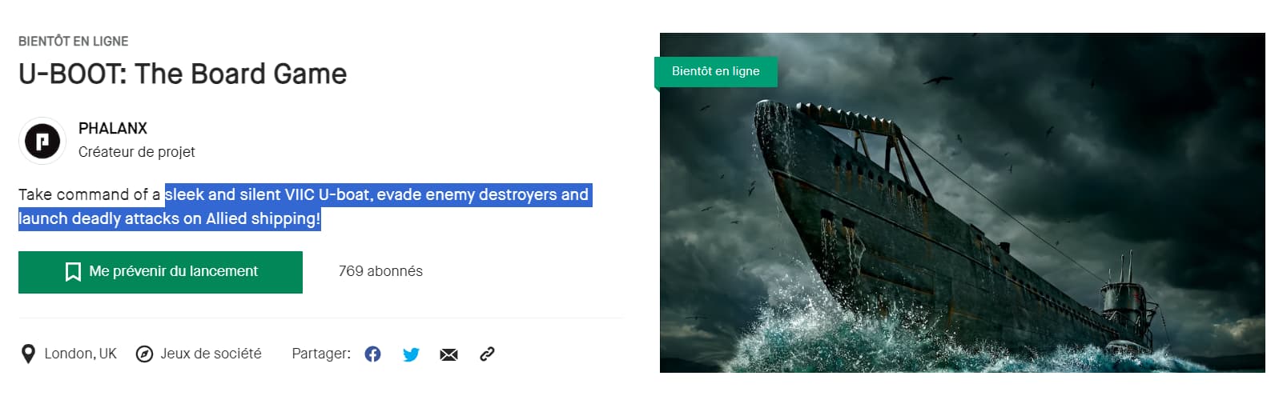The height and width of the screenshot is (396, 1287).
Task: Click the submarine project image
Action: (962, 202)
